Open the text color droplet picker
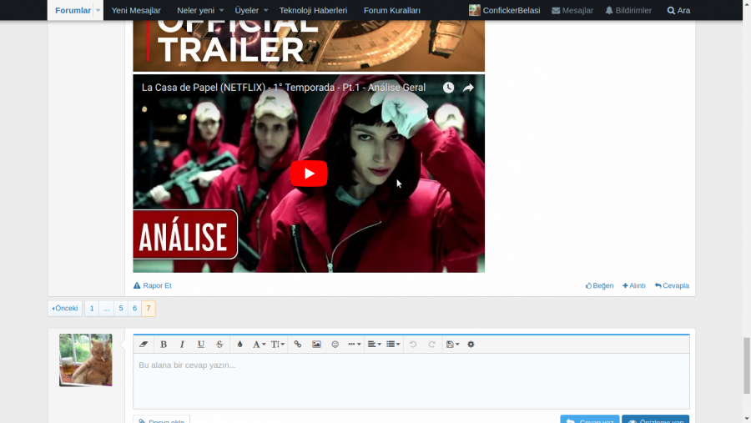 (x=239, y=345)
